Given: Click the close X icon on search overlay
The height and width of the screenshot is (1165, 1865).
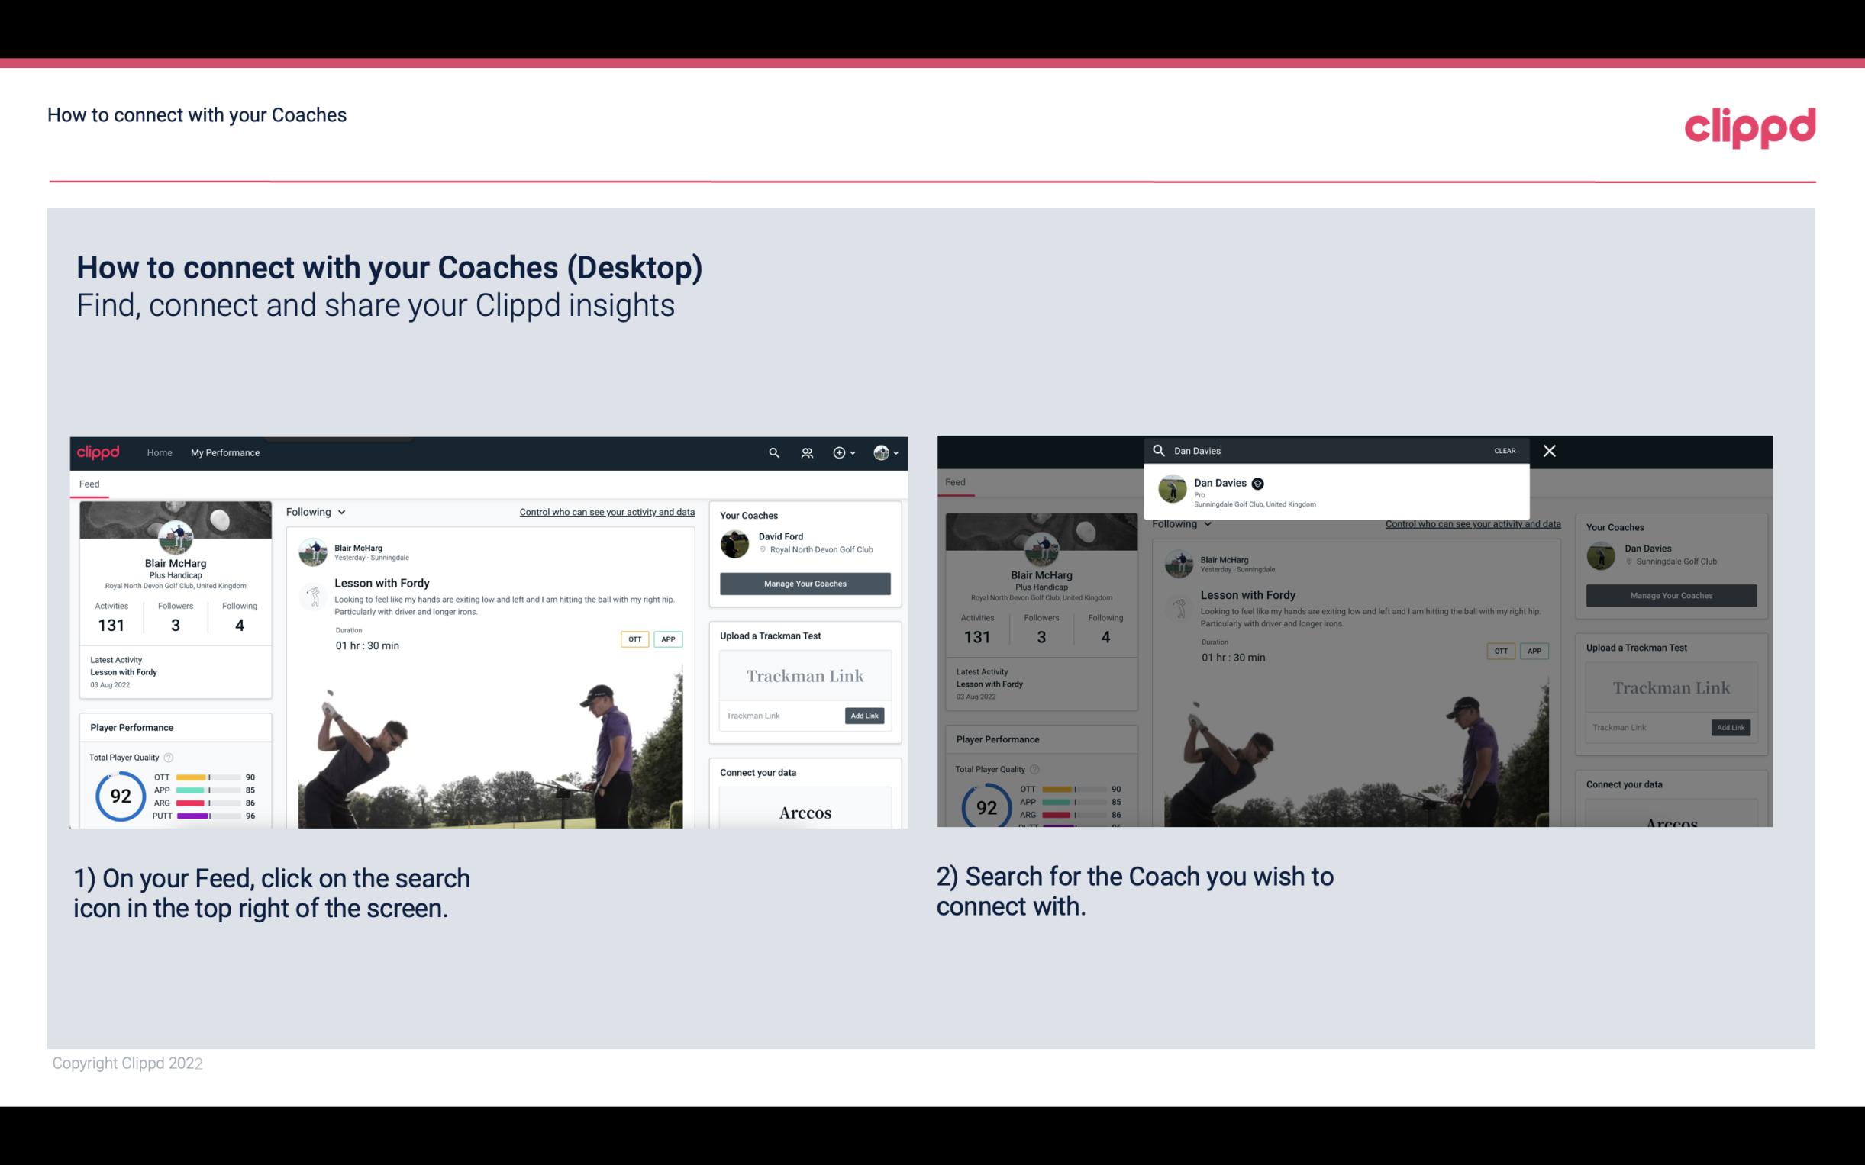Looking at the screenshot, I should click(x=1550, y=449).
